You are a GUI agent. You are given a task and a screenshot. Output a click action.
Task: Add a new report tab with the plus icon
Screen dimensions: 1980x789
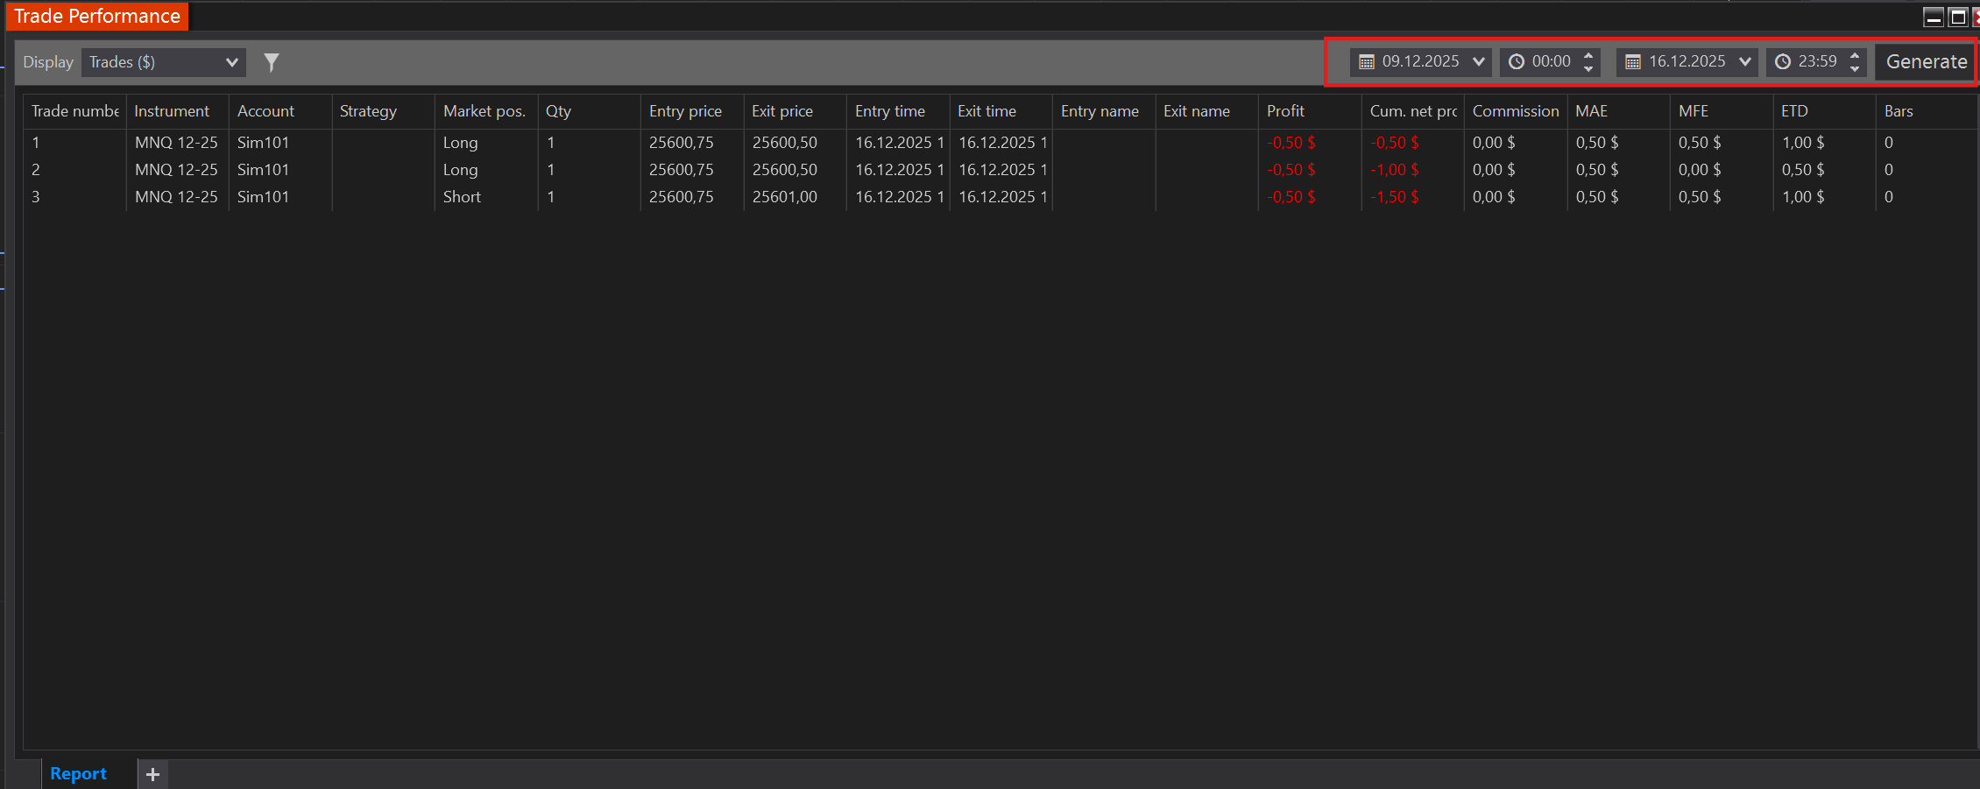tap(152, 774)
